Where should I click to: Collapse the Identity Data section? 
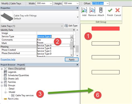(74, 30)
